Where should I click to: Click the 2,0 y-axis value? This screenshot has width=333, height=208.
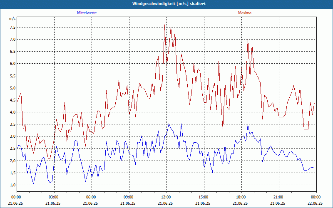[x=12, y=161]
